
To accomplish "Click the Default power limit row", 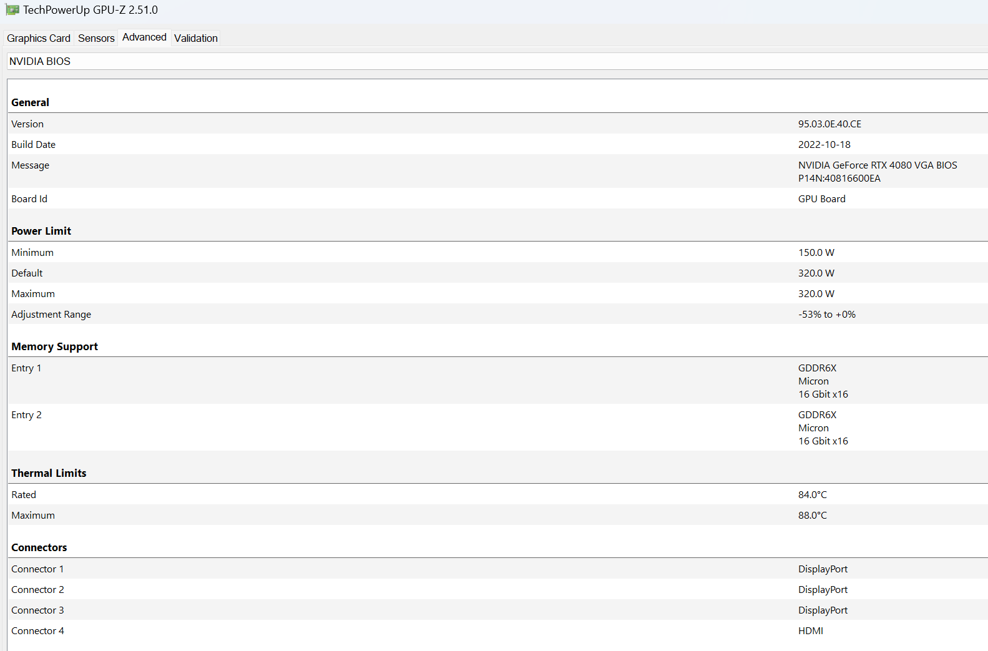I will coord(27,273).
